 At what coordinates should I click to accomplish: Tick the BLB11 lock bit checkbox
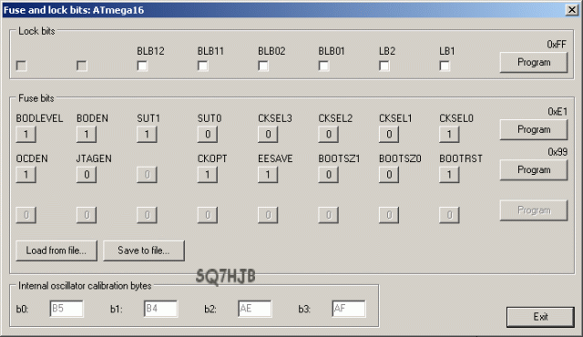point(202,66)
